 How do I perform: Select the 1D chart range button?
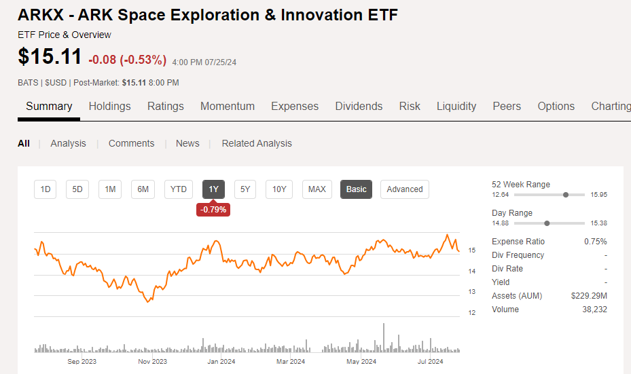pyautogui.click(x=45, y=189)
